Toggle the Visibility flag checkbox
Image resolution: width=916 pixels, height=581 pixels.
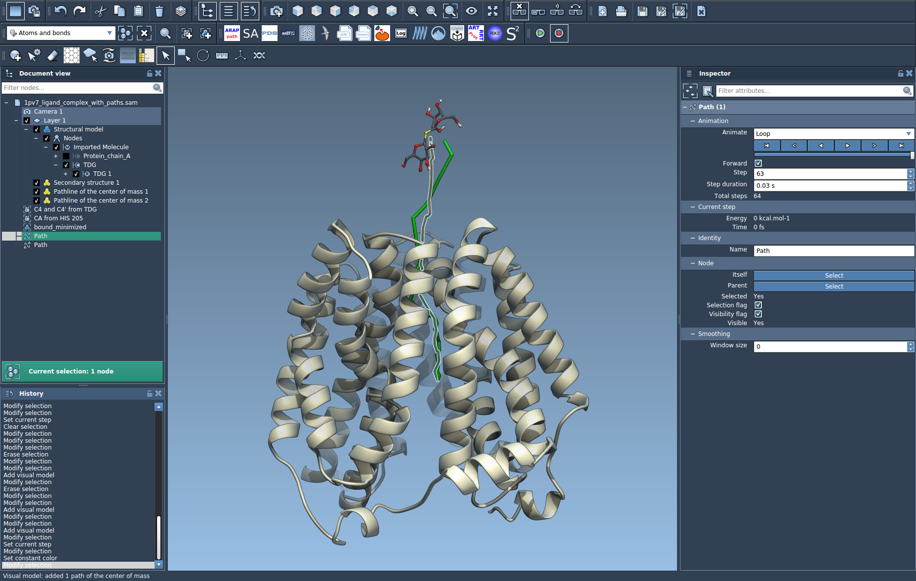758,314
